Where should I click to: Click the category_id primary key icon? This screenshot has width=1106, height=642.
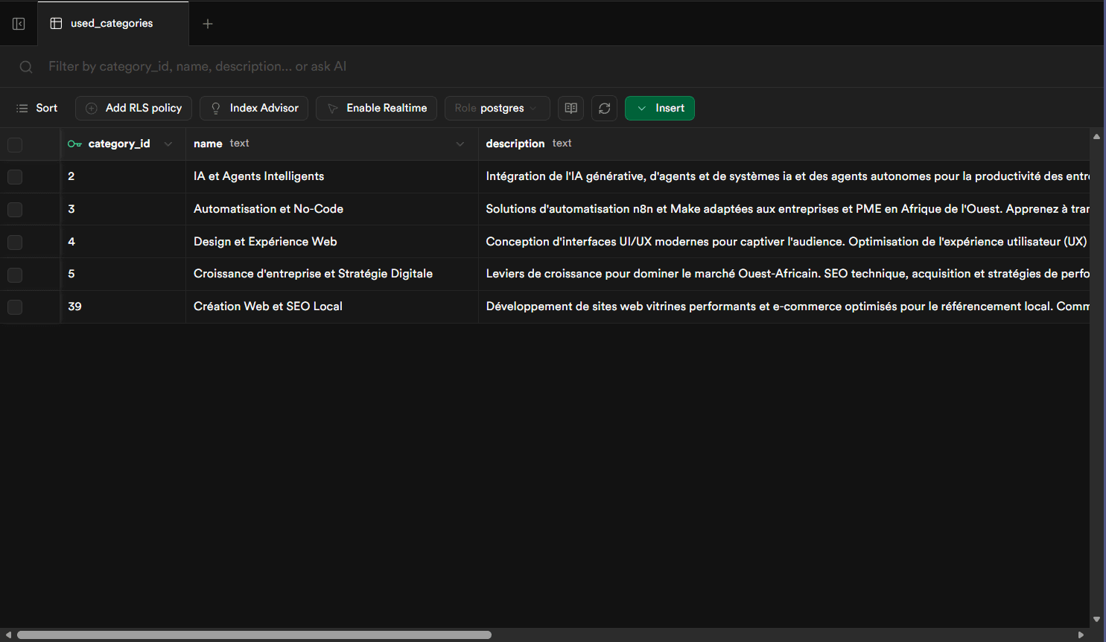74,144
